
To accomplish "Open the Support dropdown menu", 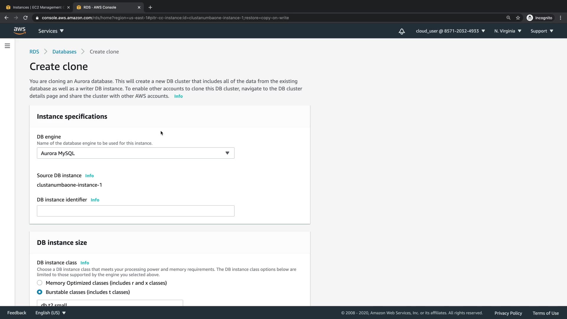I will tap(542, 31).
